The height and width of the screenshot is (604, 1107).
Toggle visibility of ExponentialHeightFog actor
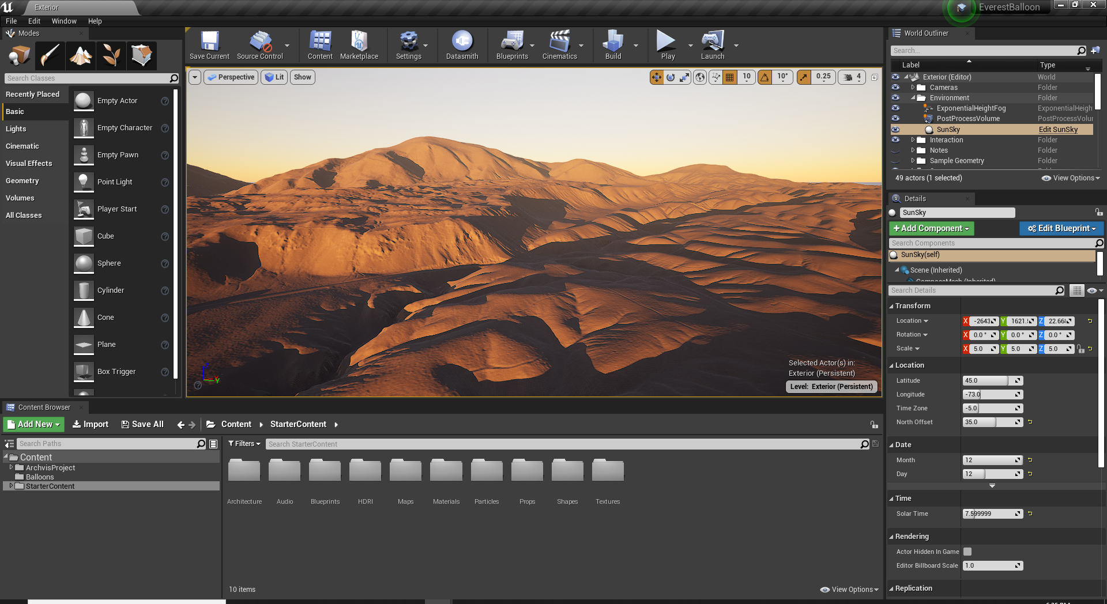[895, 108]
